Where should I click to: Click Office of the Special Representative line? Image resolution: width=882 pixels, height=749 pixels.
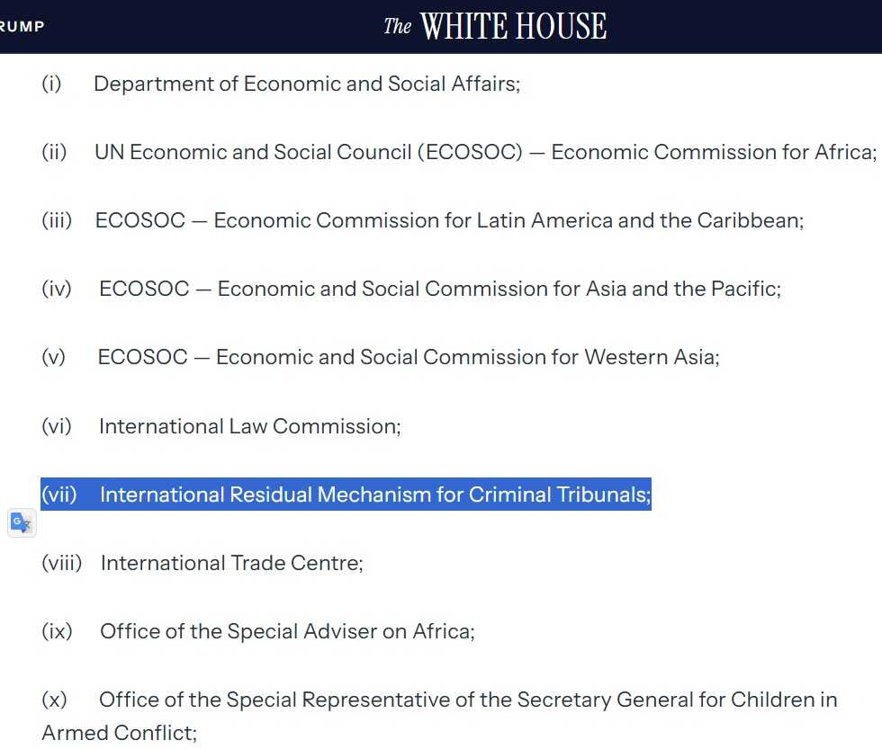pos(468,700)
